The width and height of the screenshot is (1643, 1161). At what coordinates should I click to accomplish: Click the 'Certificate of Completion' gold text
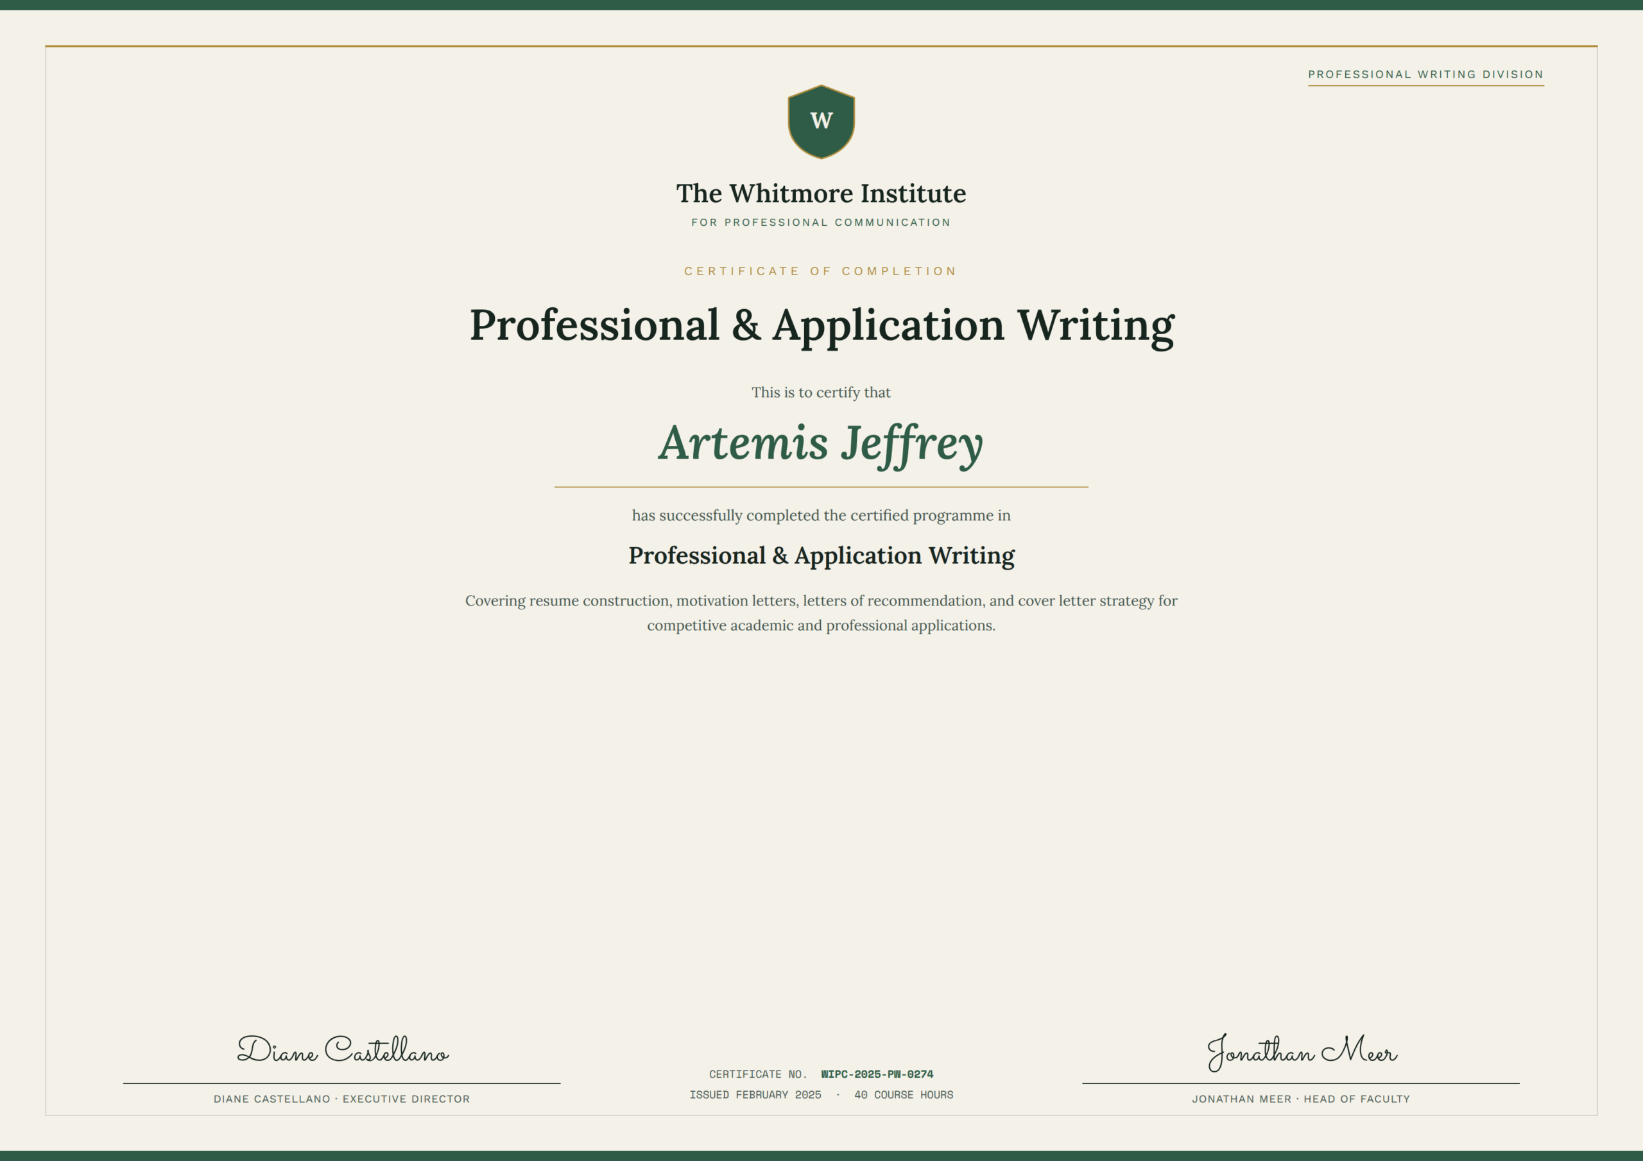point(821,271)
